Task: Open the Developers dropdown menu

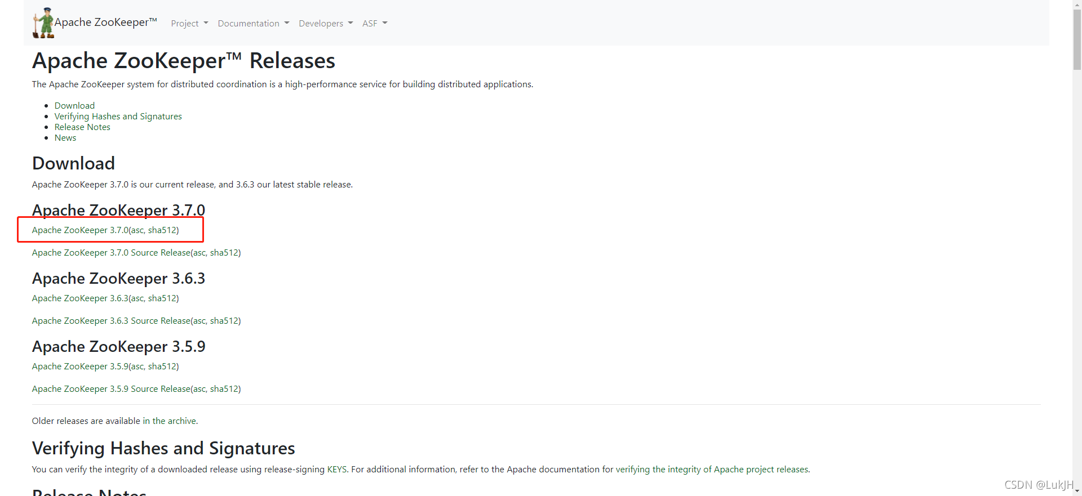Action: point(326,23)
